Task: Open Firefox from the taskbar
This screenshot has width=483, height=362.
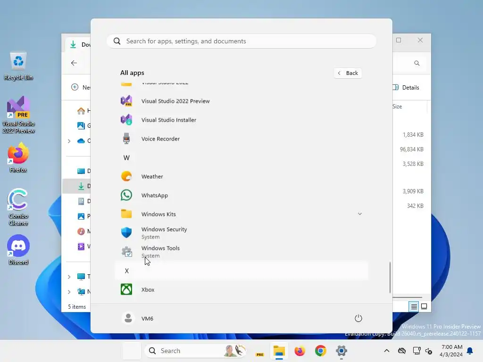Action: pyautogui.click(x=300, y=351)
